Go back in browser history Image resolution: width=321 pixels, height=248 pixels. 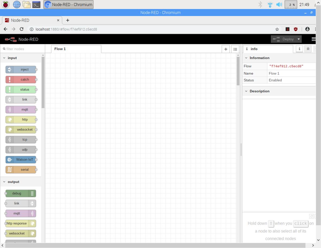coord(5,29)
